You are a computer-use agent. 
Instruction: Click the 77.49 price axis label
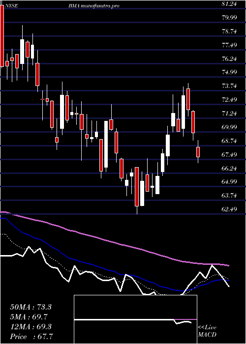click(x=229, y=45)
